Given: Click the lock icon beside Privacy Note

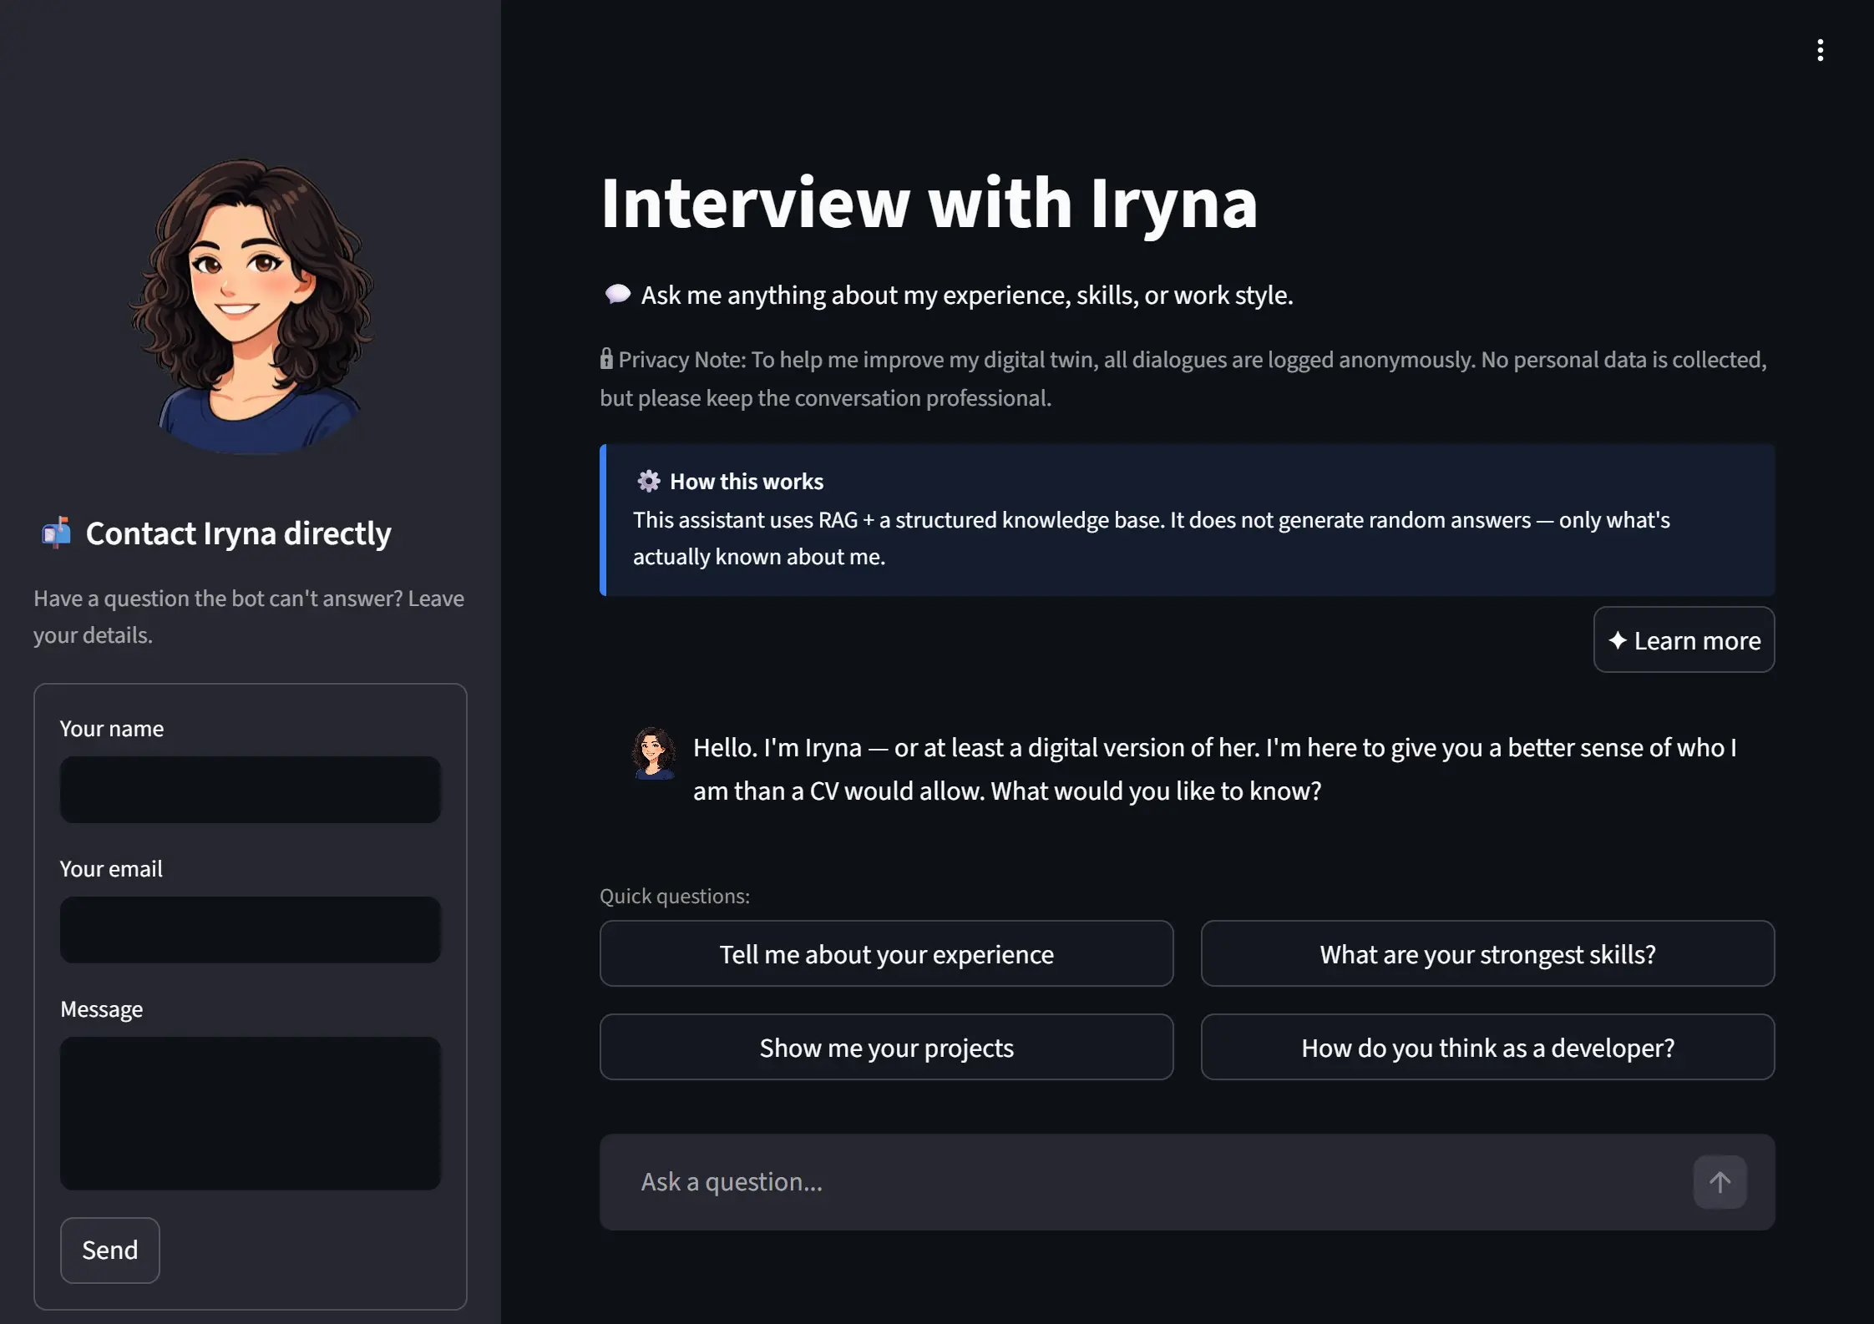Looking at the screenshot, I should [606, 359].
